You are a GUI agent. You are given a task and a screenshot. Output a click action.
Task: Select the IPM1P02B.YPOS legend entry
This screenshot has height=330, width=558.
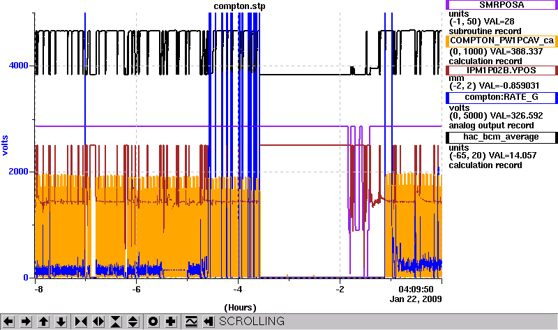click(x=502, y=70)
